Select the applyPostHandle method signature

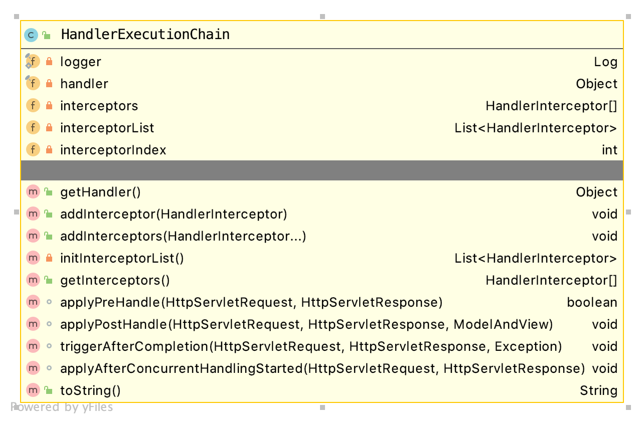pos(306,325)
